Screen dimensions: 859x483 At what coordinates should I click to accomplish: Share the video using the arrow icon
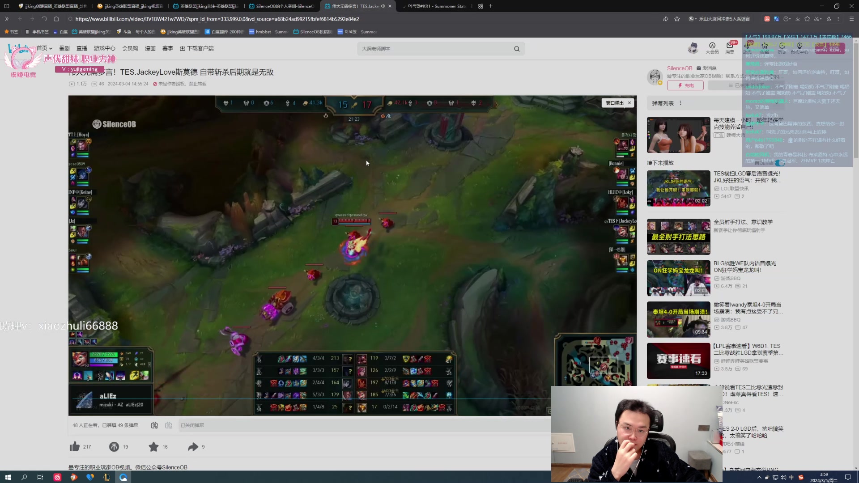193,446
